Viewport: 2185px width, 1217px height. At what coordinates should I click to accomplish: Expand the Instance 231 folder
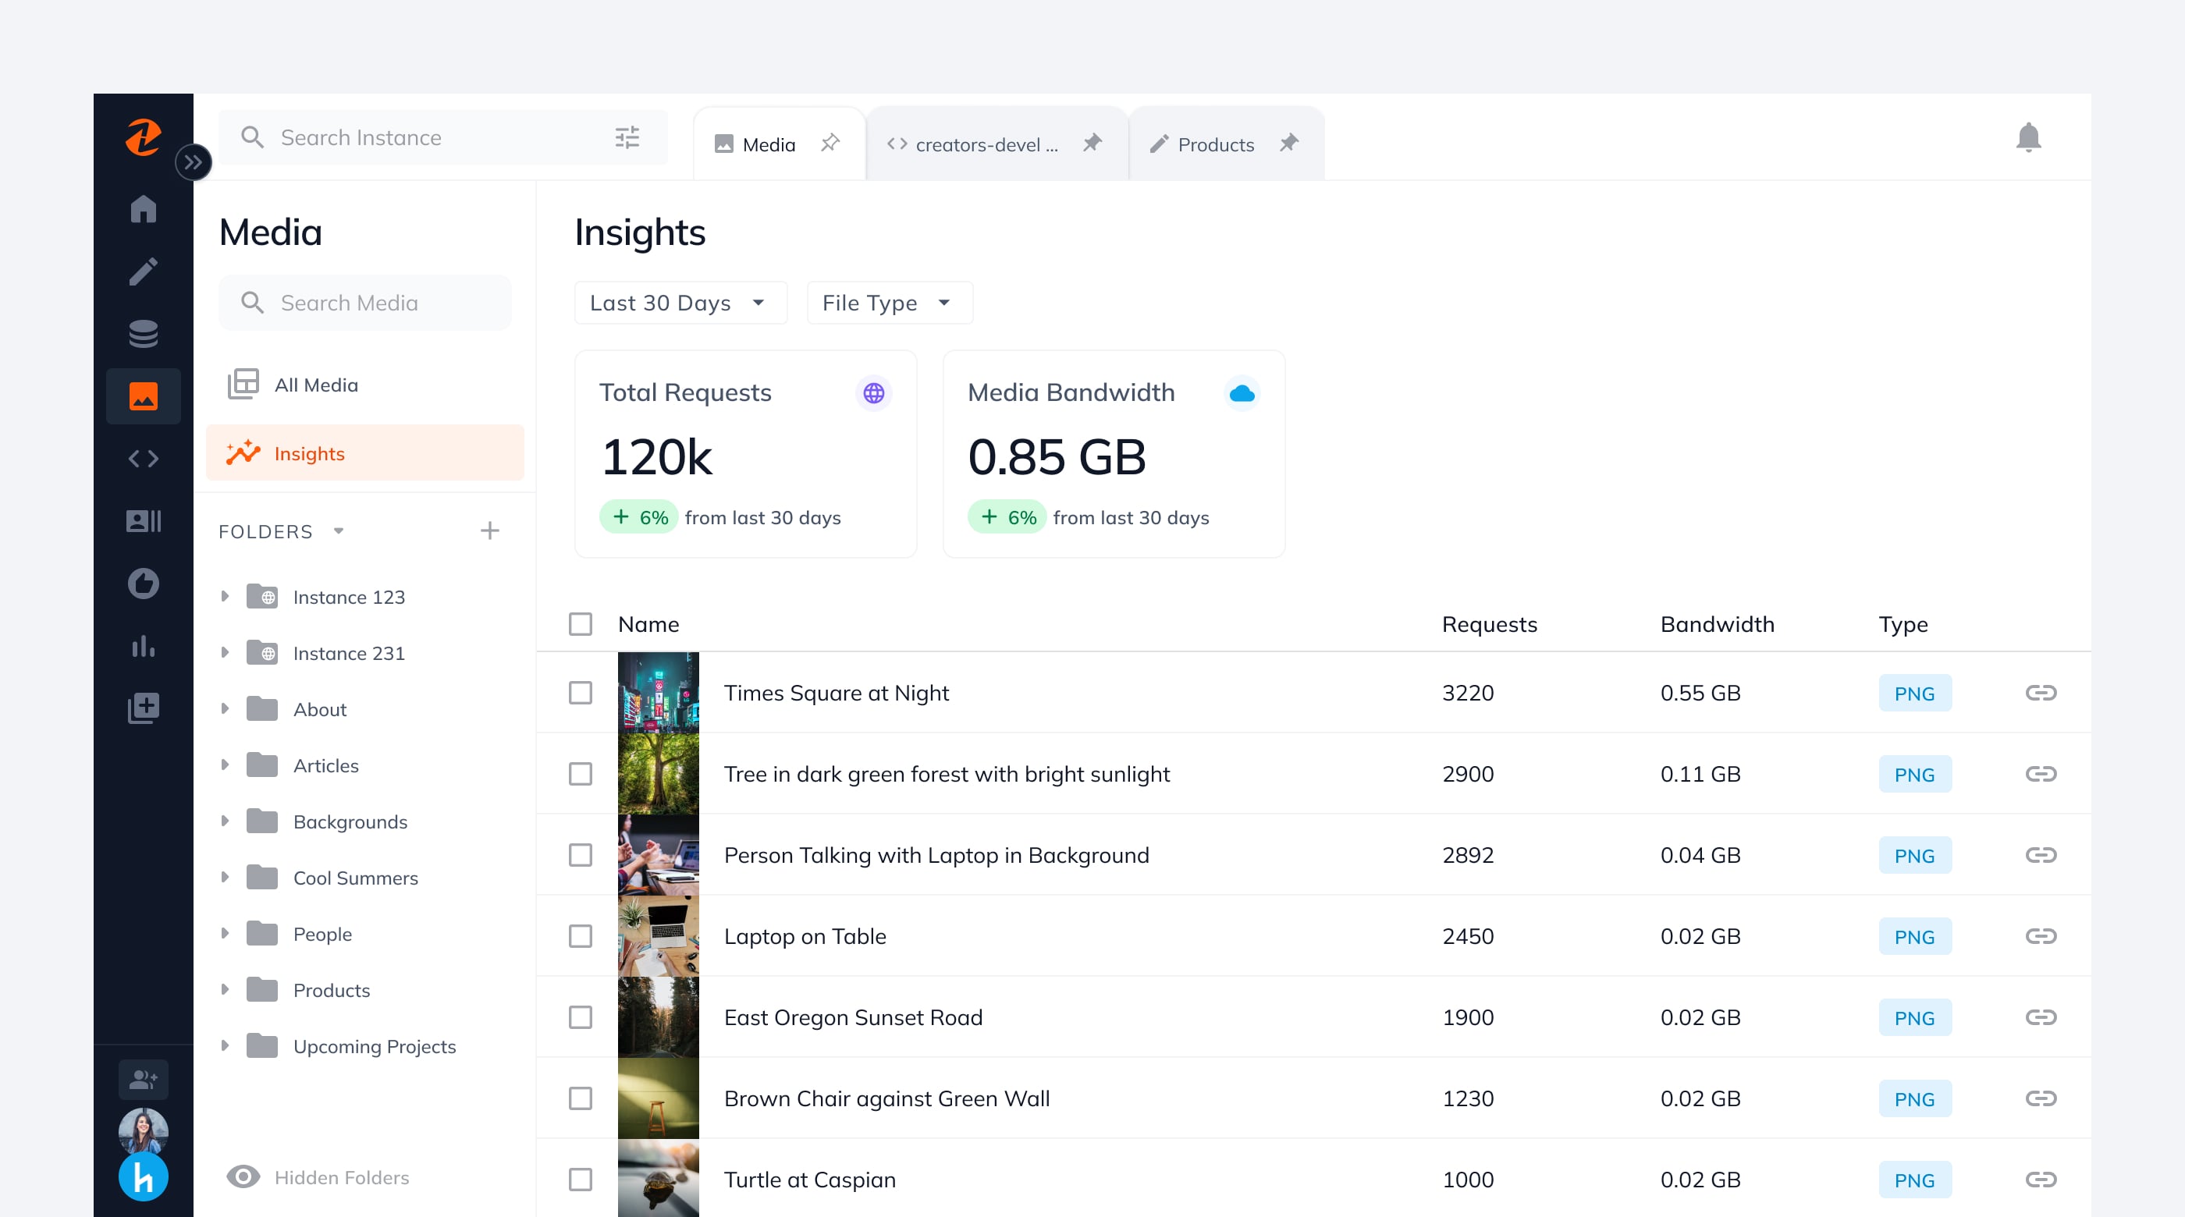point(225,652)
